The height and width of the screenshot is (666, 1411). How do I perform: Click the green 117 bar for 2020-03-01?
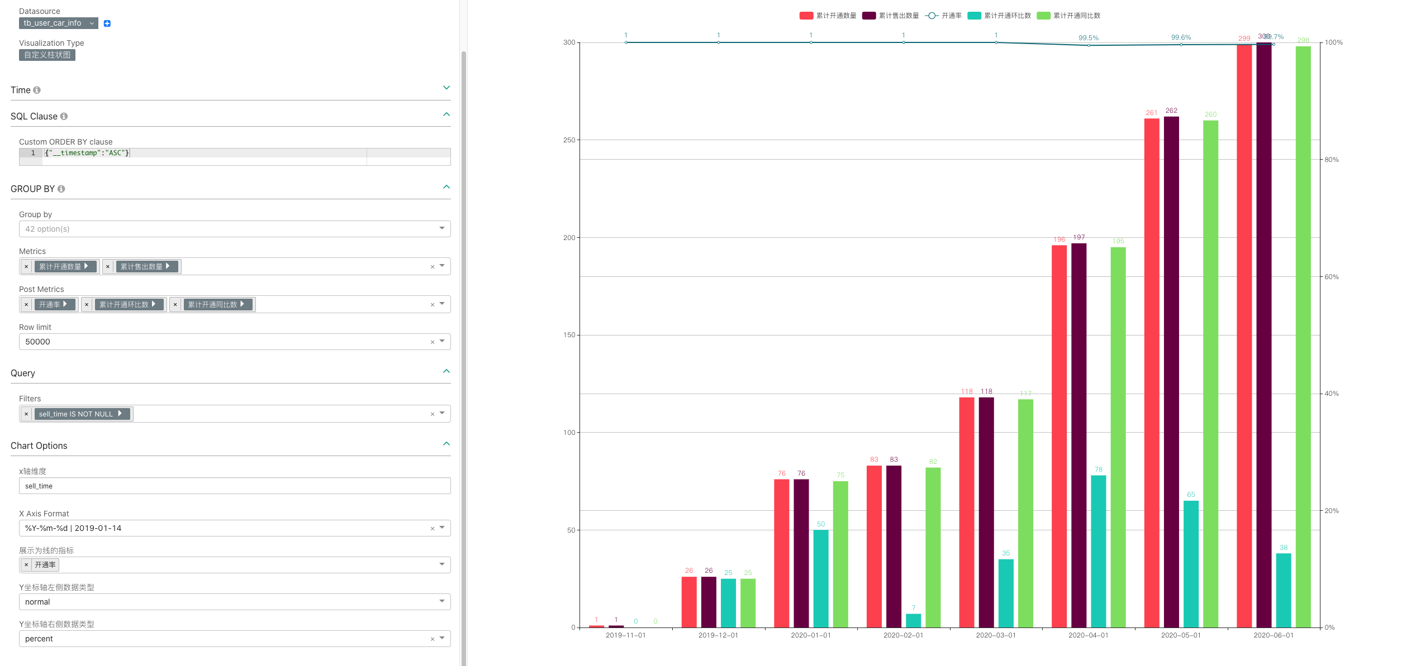[x=1025, y=514]
